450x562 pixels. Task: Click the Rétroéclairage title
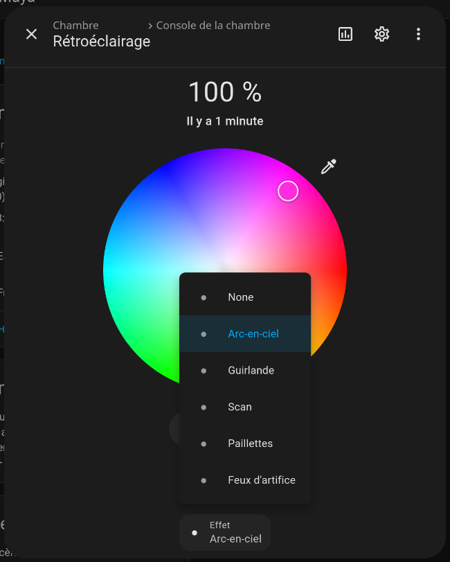[x=102, y=42]
